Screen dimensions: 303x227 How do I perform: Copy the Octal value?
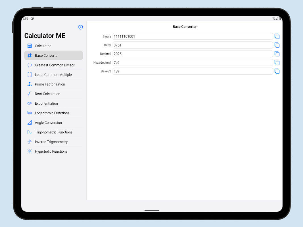pos(277,45)
